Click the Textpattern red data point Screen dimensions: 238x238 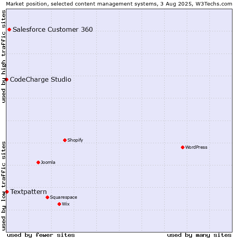[x=7, y=192]
